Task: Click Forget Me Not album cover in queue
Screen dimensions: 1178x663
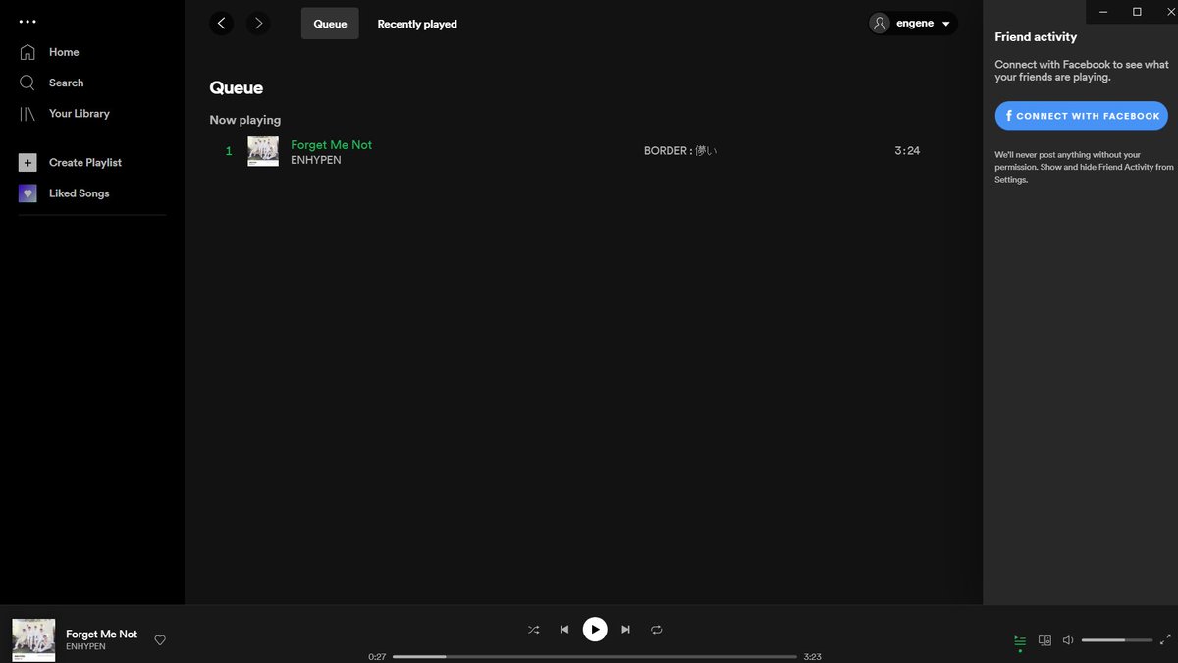Action: [263, 151]
